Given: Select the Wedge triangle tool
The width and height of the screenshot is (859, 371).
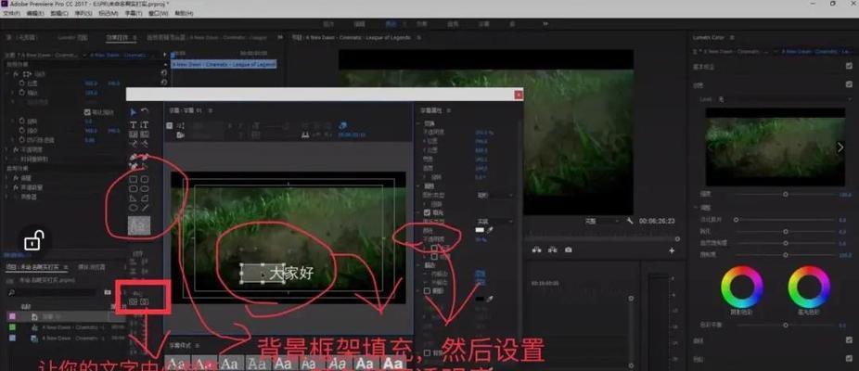Looking at the screenshot, I should point(134,198).
